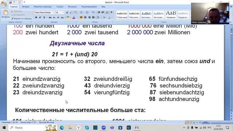Screen dimensions: 233x131
Task: Apply subscript formatting
Action: tap(54, 17)
